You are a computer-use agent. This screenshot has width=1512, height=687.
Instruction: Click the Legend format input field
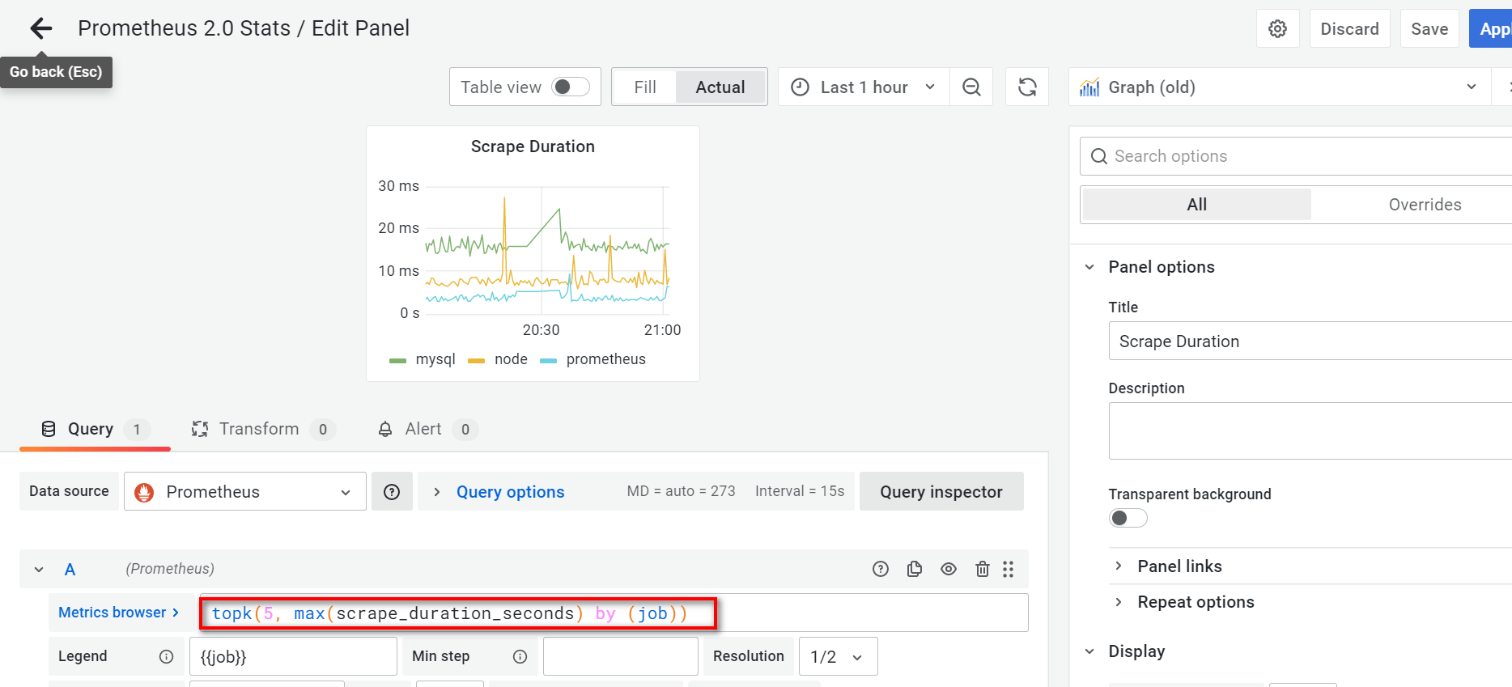[293, 656]
